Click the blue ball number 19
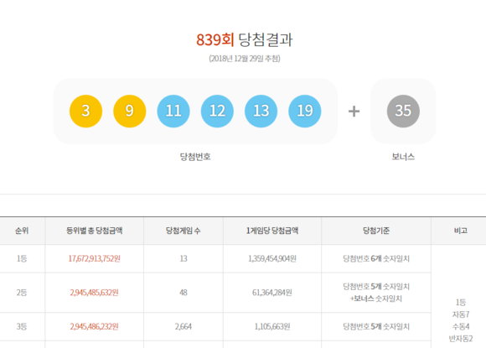The height and width of the screenshot is (348, 486). point(305,111)
